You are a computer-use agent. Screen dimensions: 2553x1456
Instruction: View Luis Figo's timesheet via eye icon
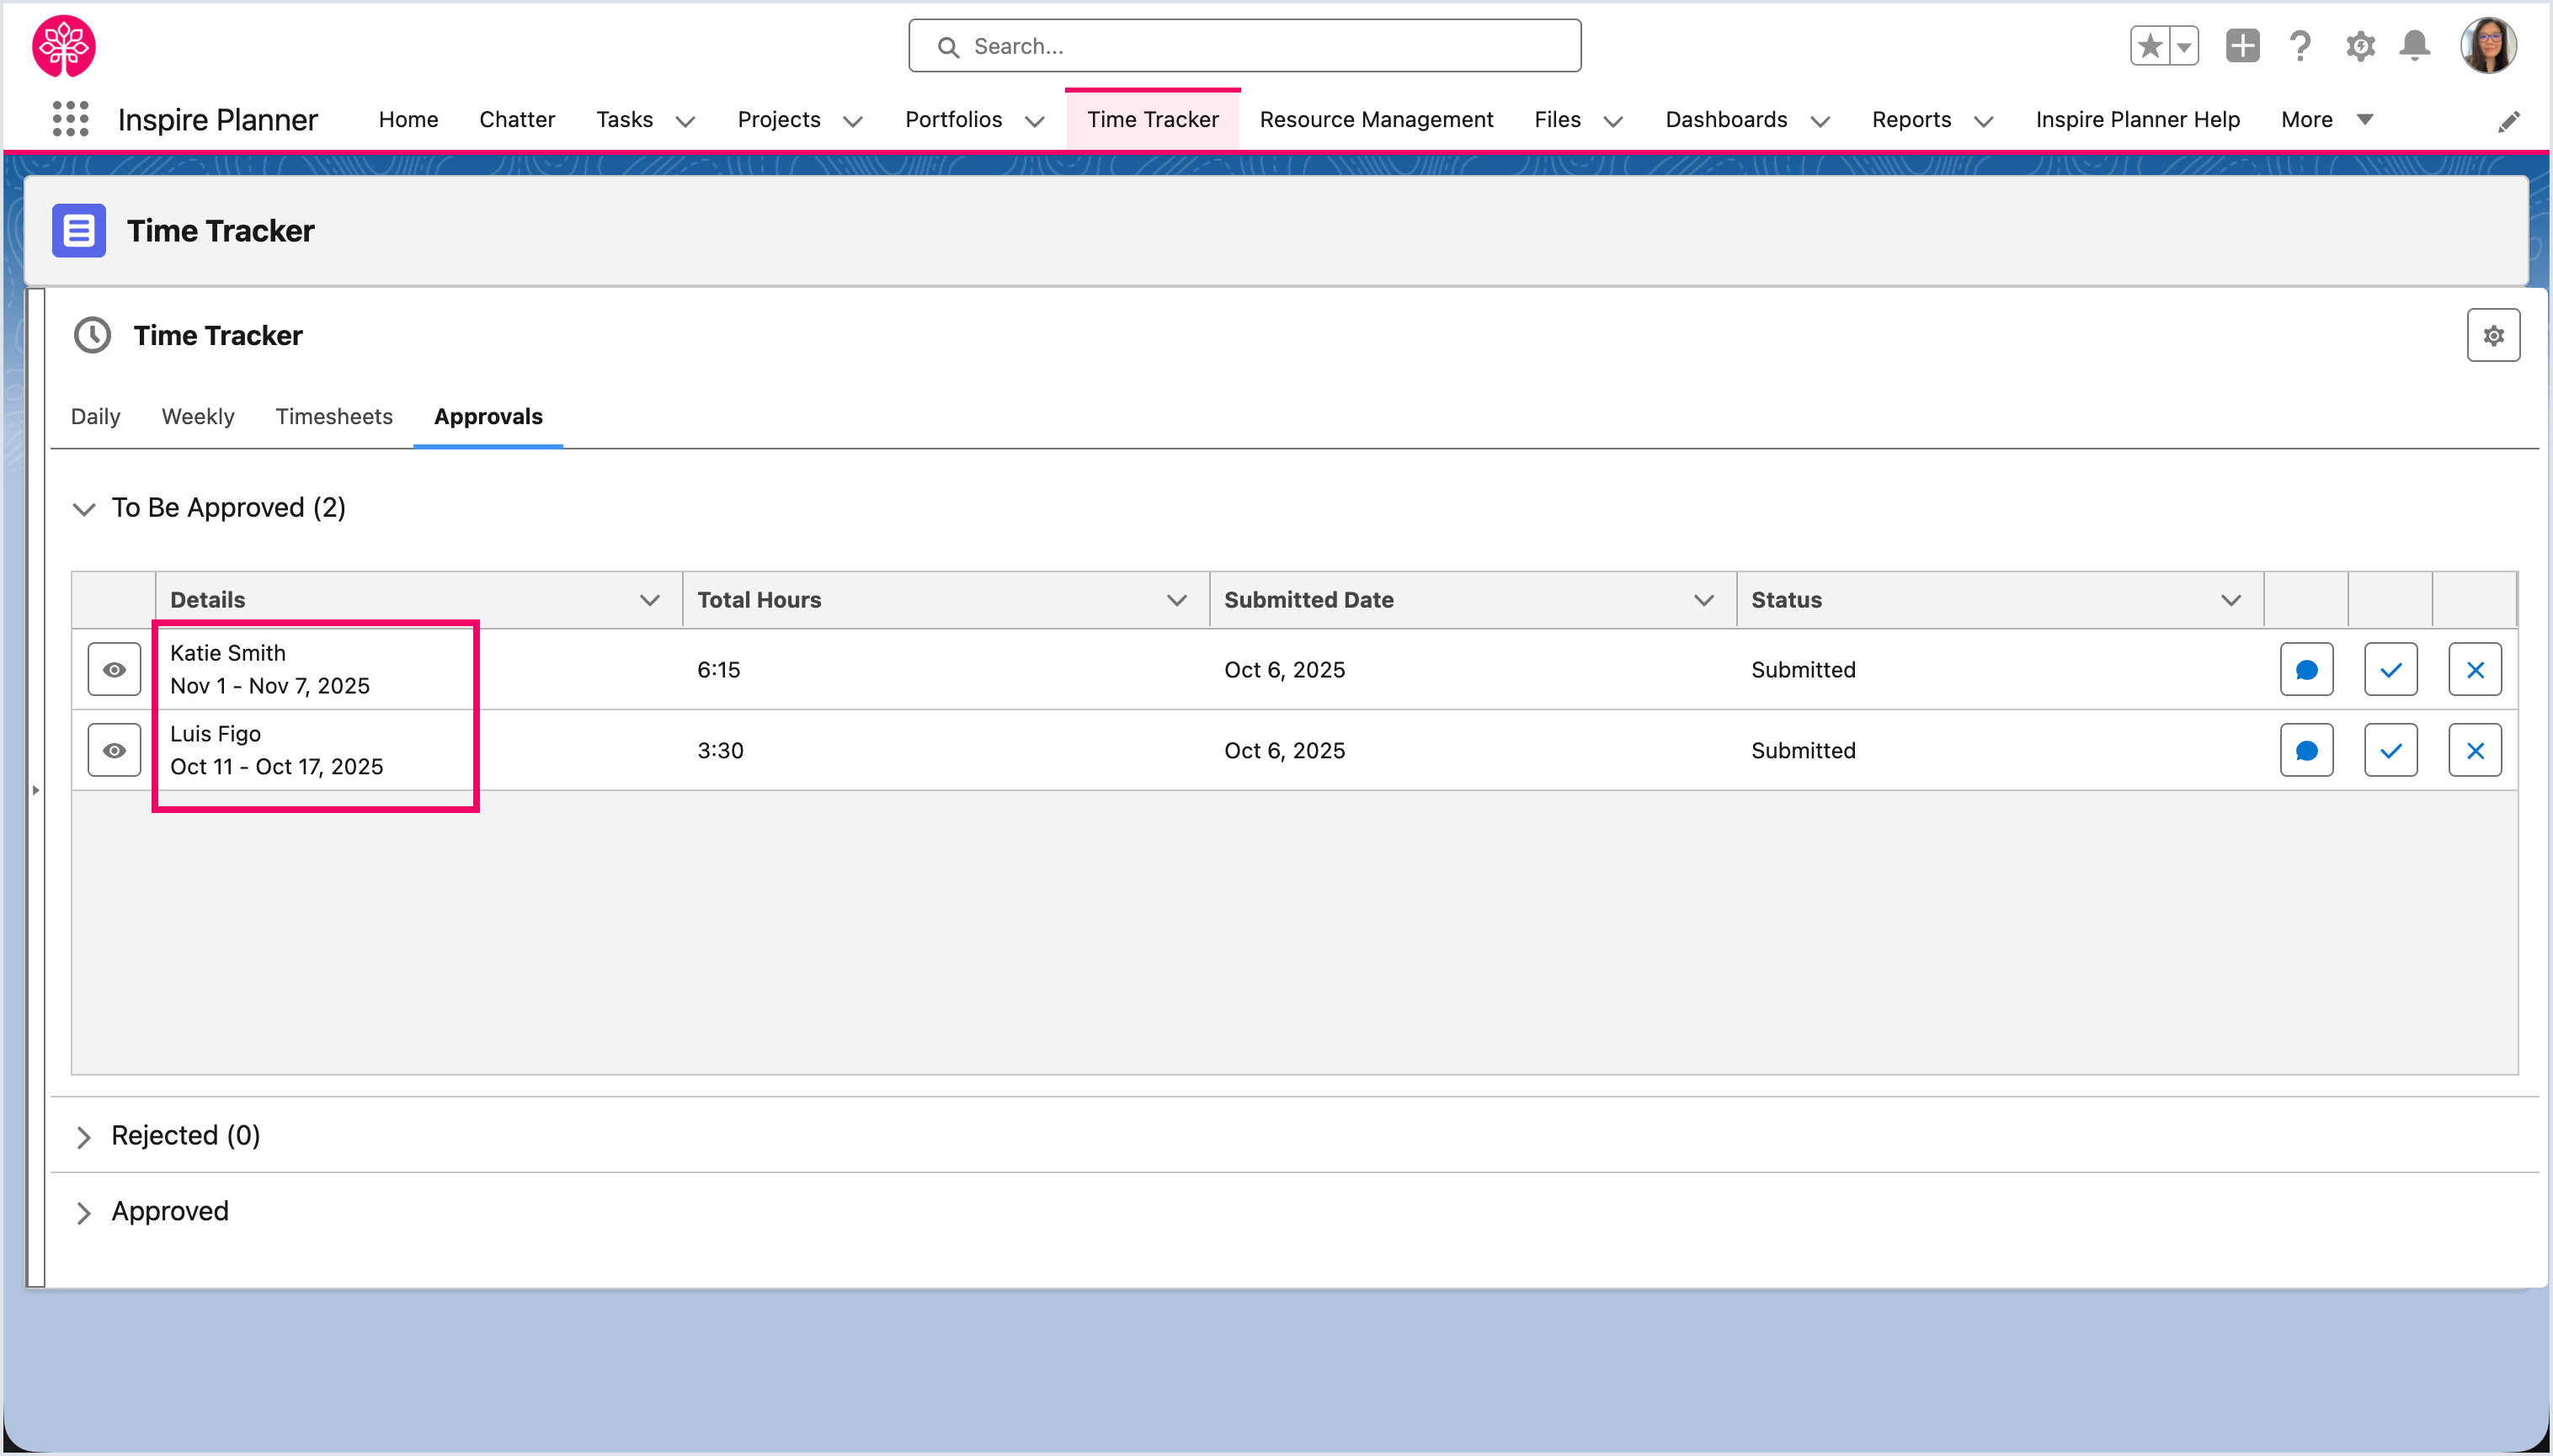[x=114, y=750]
